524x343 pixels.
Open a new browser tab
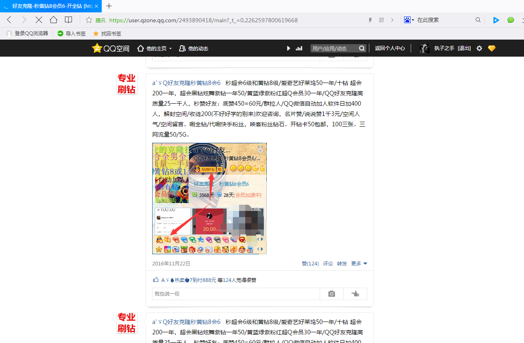tap(109, 6)
